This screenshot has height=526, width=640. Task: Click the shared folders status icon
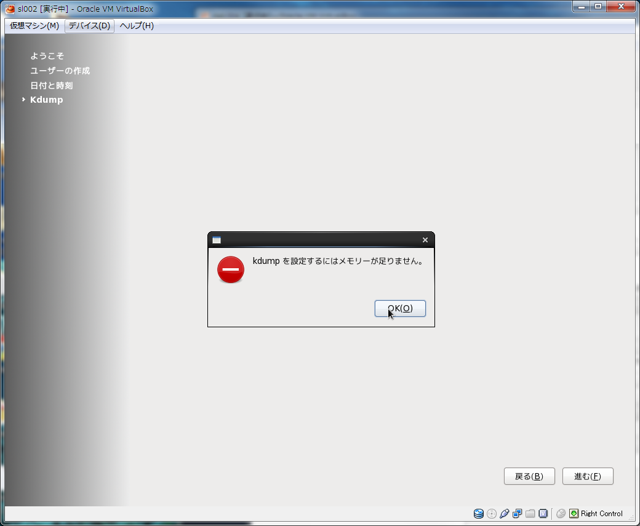[530, 514]
